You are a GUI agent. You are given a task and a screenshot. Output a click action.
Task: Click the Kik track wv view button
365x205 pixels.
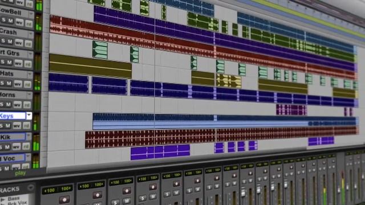[x=17, y=147]
